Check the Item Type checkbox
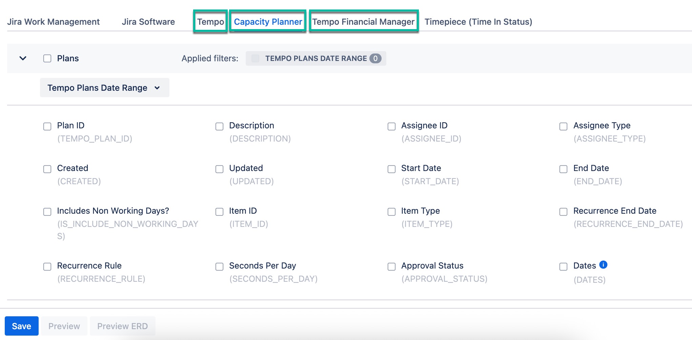Viewport: 692px width, 340px height. [x=391, y=212]
